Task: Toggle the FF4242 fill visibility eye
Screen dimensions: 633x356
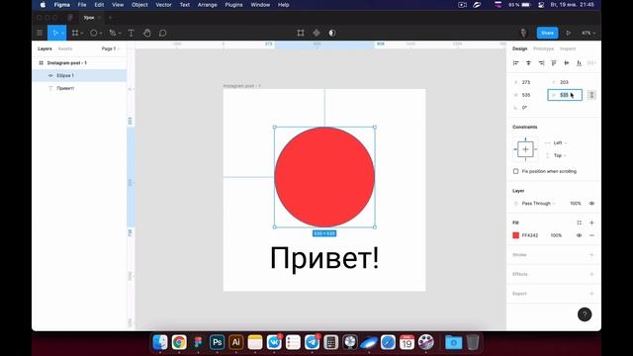Action: pos(580,235)
